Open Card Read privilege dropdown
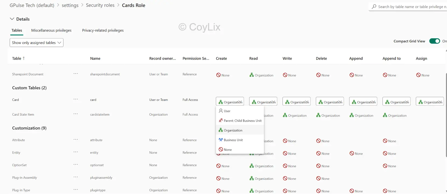The image size is (447, 194). pyautogui.click(x=263, y=101)
